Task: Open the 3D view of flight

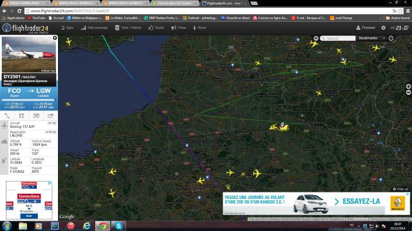Action: [36, 116]
